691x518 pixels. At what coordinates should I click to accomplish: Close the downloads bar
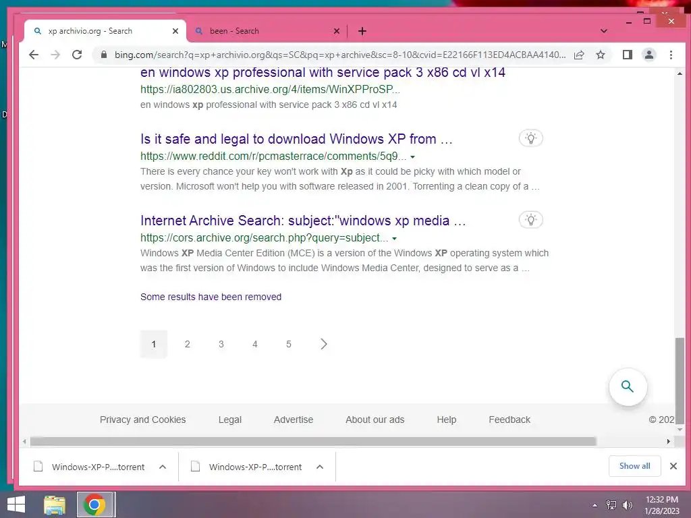click(673, 466)
